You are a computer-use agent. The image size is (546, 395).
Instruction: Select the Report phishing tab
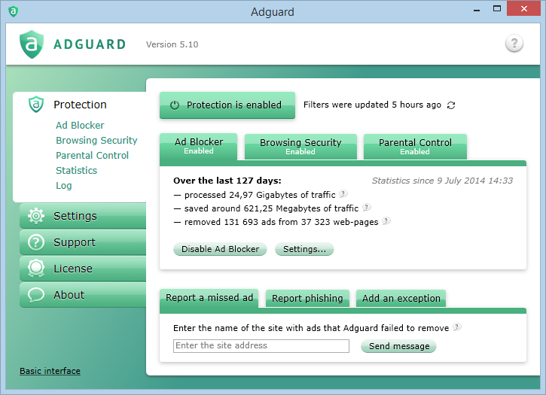pos(307,299)
